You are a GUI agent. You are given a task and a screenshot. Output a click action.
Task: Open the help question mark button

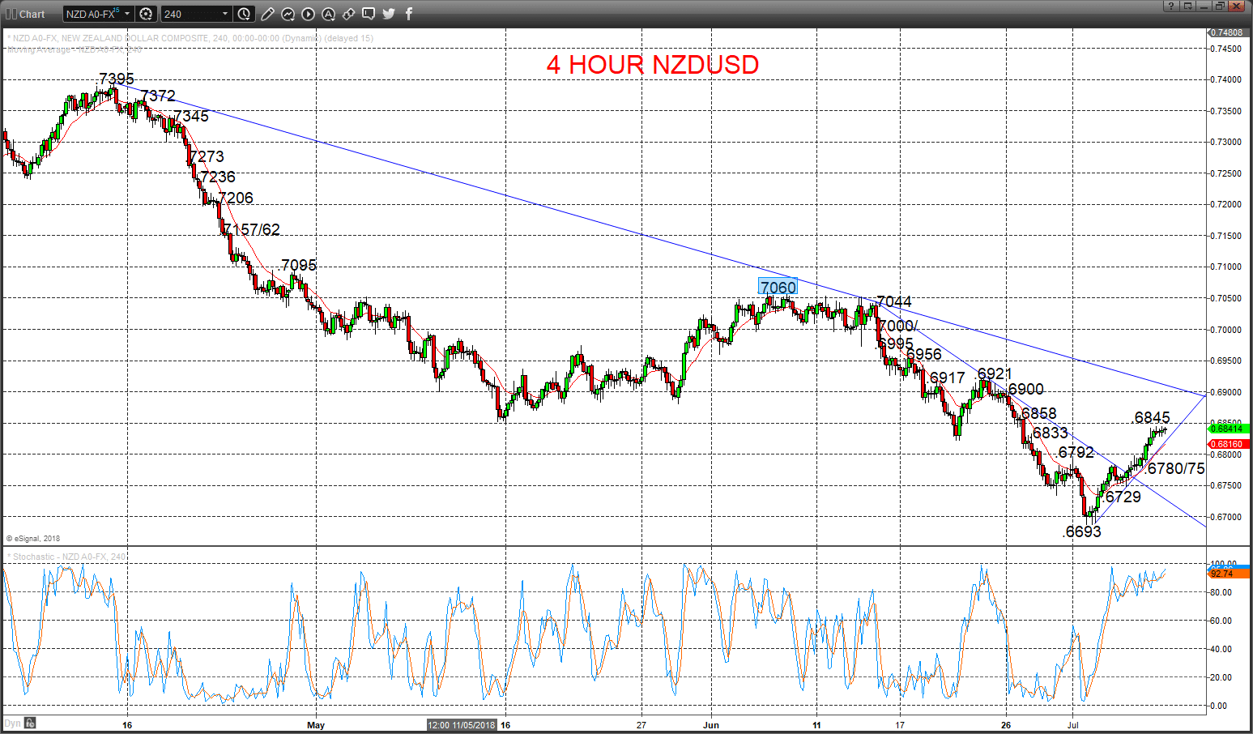[x=1171, y=6]
